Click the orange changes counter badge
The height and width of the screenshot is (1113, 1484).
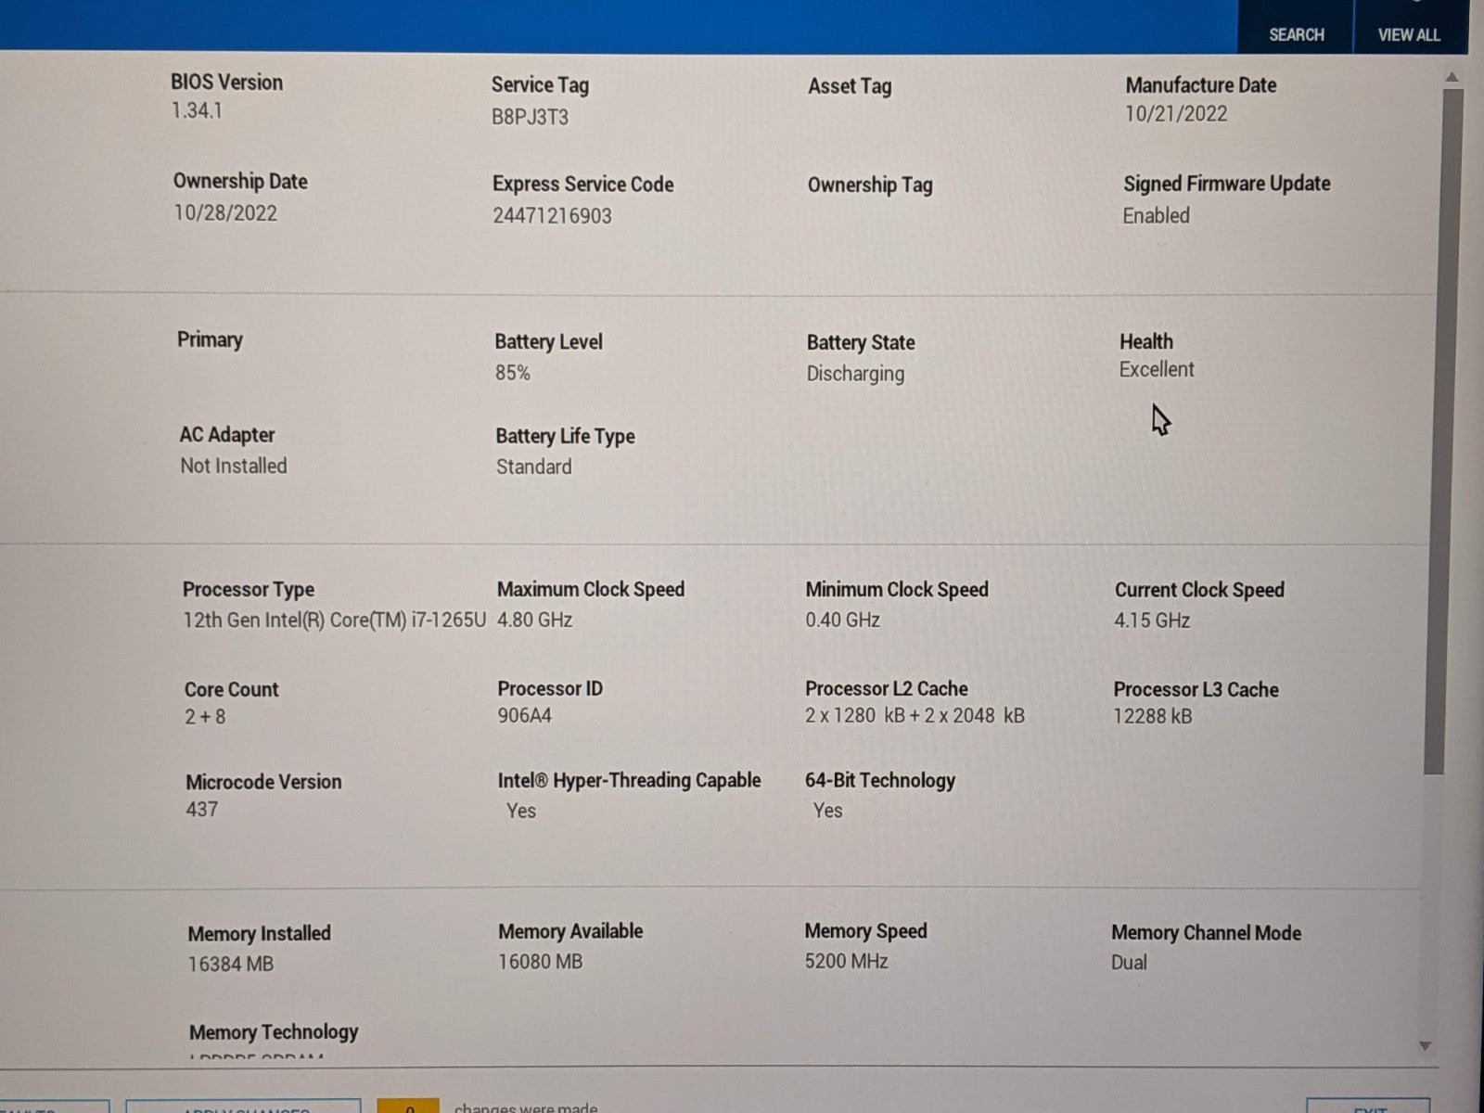pyautogui.click(x=408, y=1107)
